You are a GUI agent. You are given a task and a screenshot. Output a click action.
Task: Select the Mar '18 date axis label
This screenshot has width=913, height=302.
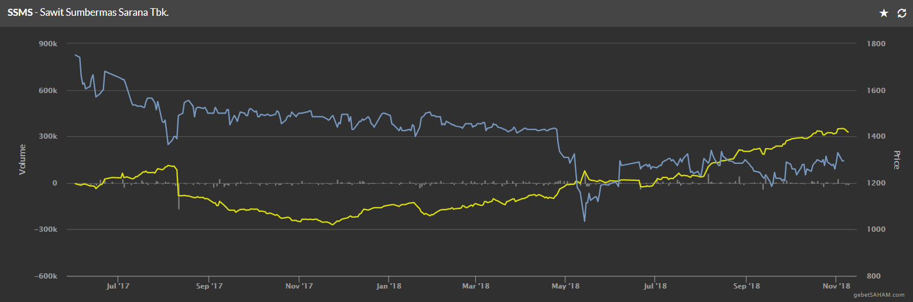pos(476,286)
